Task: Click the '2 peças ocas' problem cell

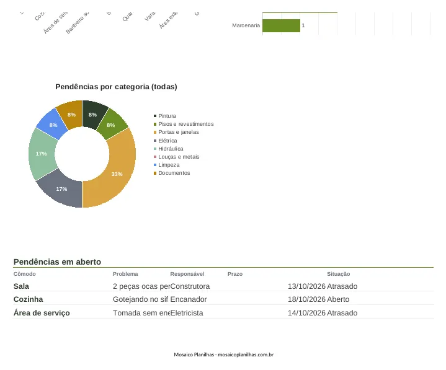Action: (141, 286)
